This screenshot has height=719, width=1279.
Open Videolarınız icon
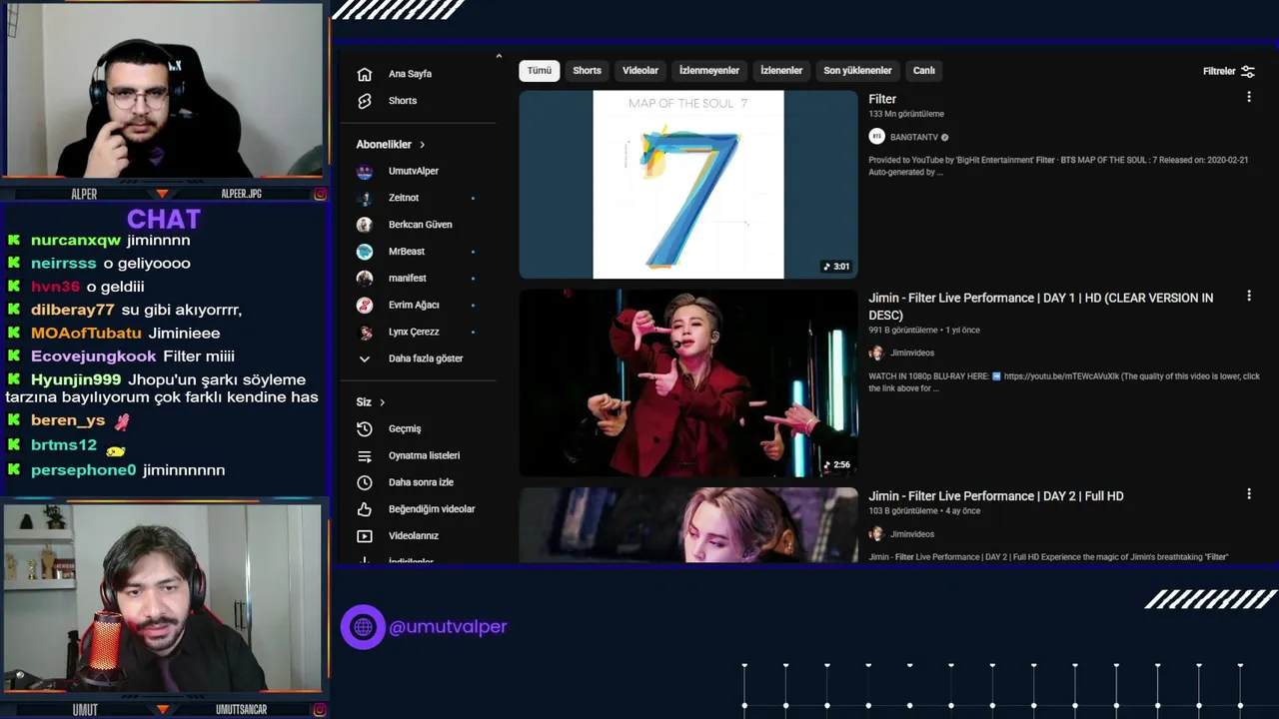[x=365, y=536]
